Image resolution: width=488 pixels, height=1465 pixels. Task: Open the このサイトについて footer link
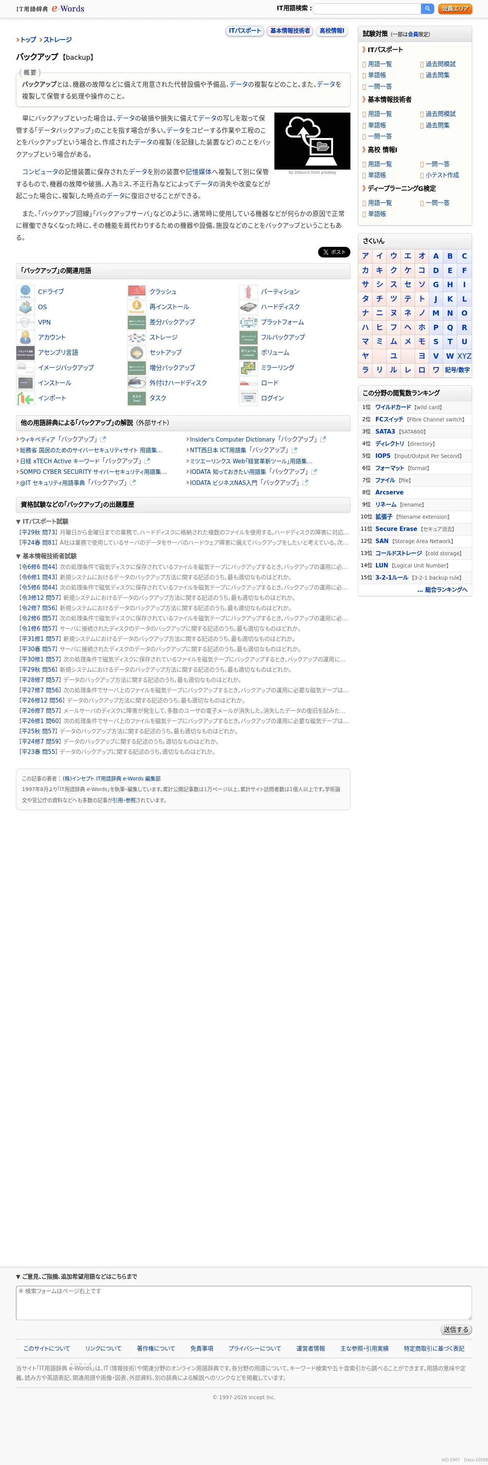pos(47,1348)
